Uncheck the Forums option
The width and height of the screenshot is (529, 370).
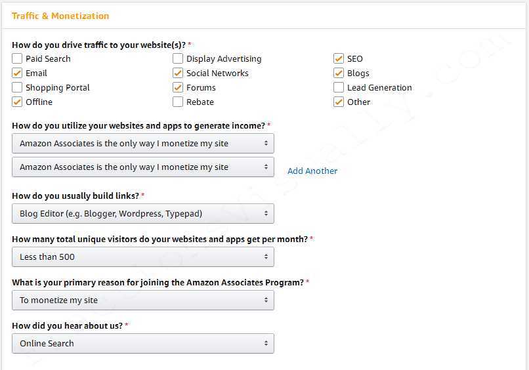click(x=178, y=88)
